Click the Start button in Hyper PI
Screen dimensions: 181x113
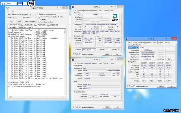pyautogui.click(x=11, y=22)
